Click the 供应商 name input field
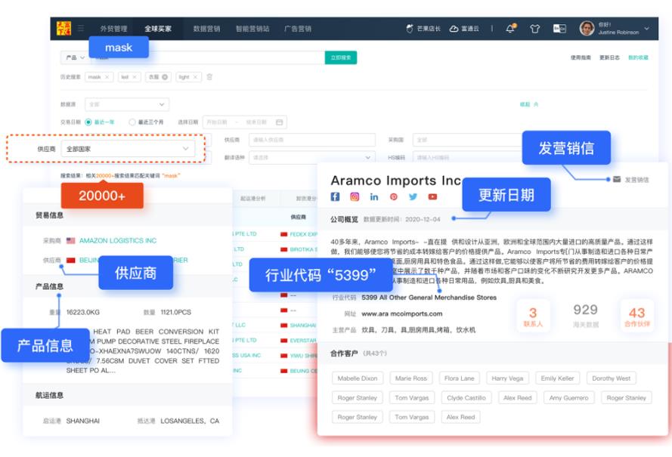This screenshot has width=672, height=457. [x=311, y=140]
